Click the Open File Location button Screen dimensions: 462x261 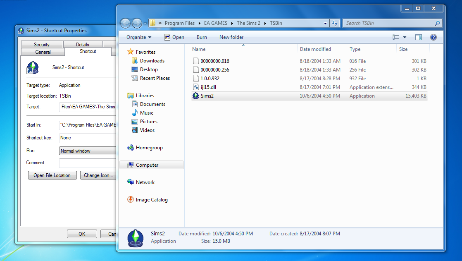point(52,175)
